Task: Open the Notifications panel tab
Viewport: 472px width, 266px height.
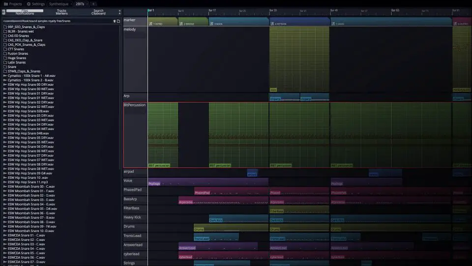Action: point(25,14)
